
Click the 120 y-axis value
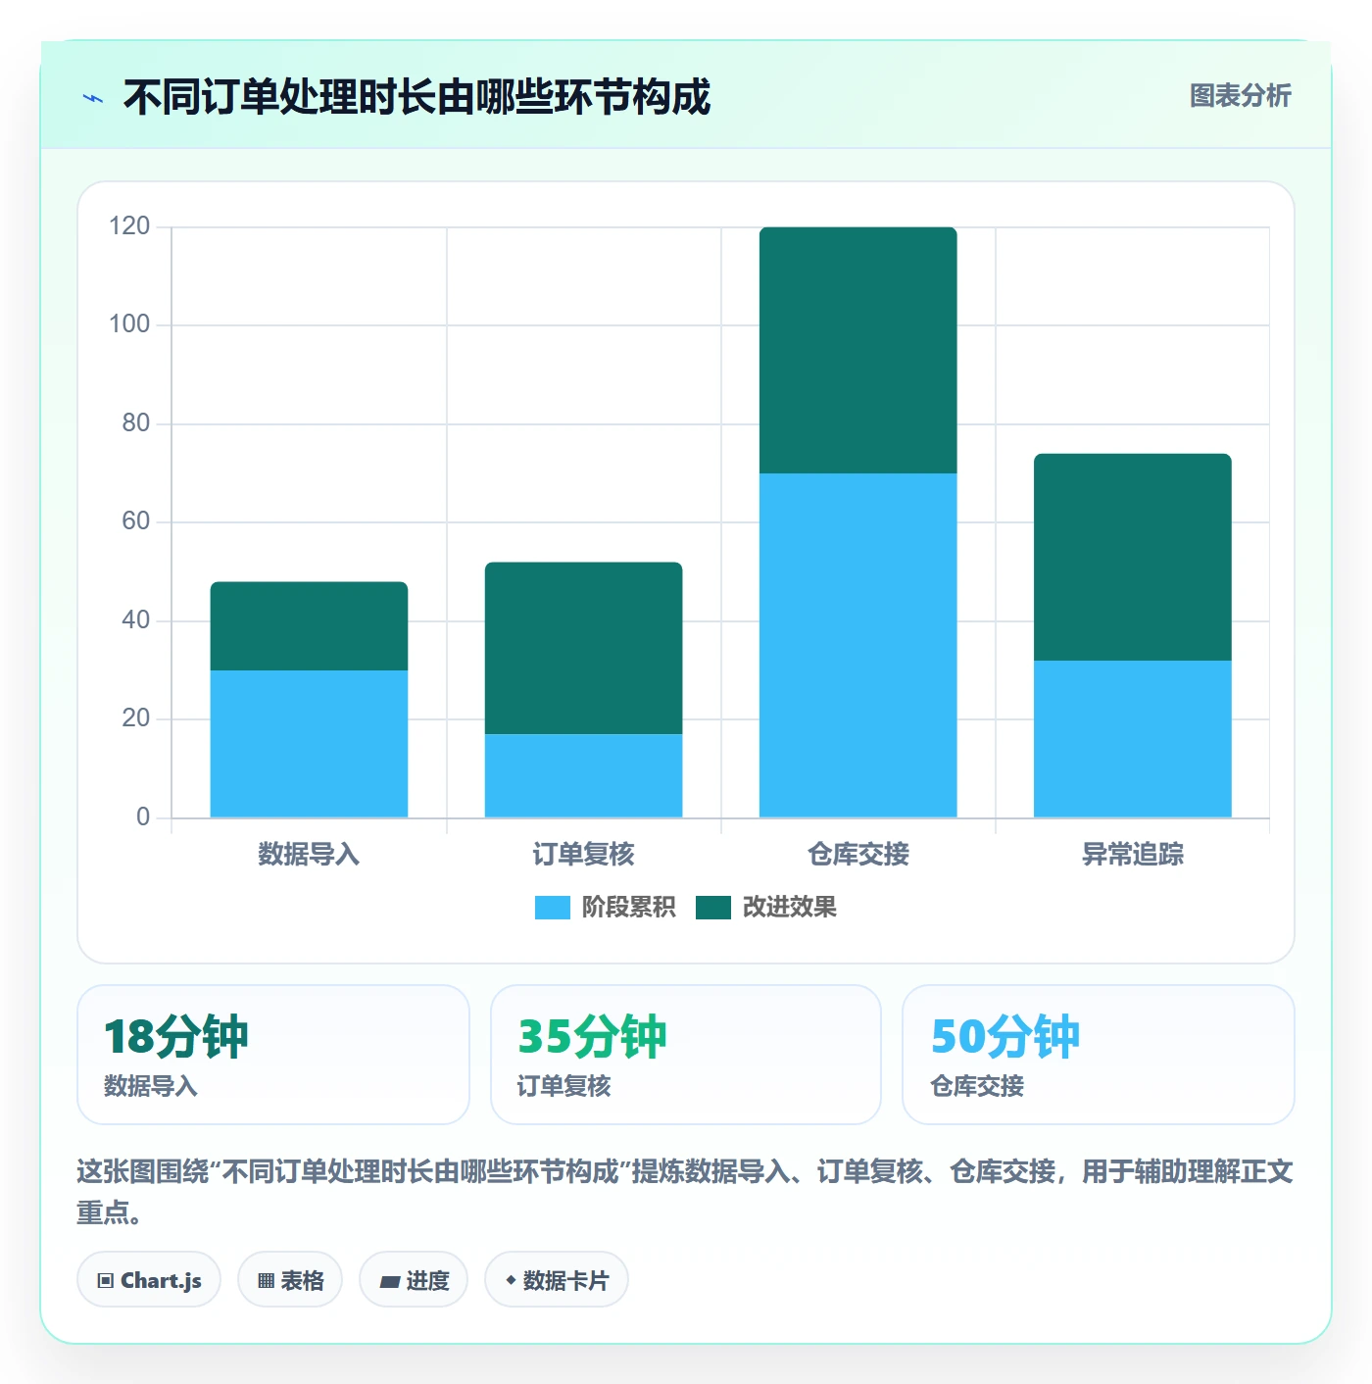[x=129, y=226]
